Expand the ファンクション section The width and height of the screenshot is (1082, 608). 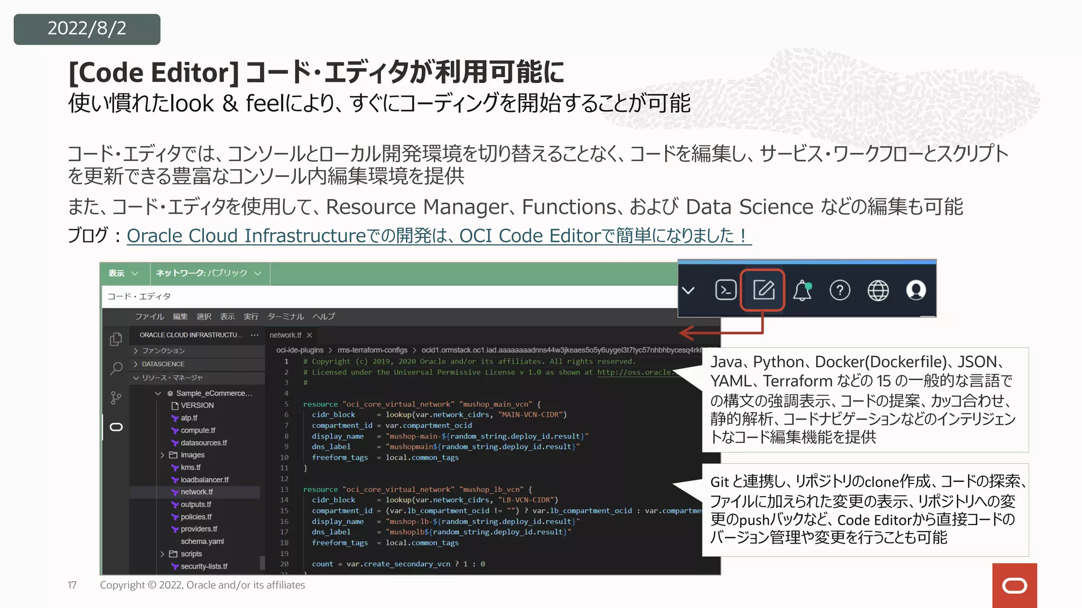click(197, 351)
